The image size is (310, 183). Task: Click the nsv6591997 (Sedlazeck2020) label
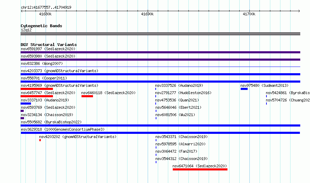click(x=48, y=49)
